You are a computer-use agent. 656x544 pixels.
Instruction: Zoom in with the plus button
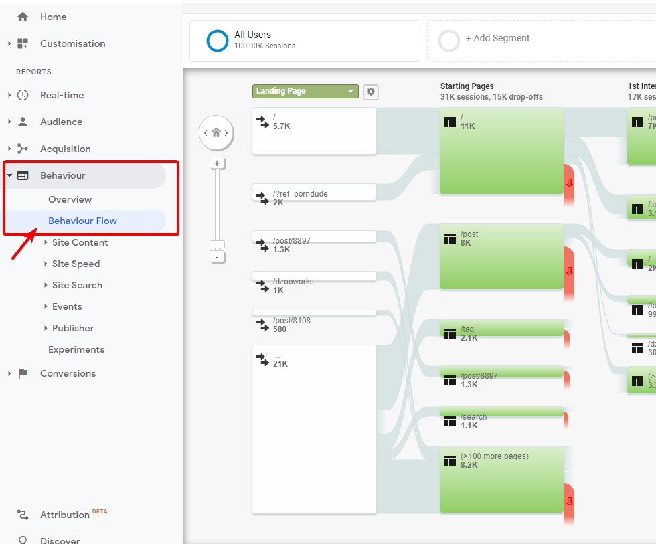click(x=216, y=163)
